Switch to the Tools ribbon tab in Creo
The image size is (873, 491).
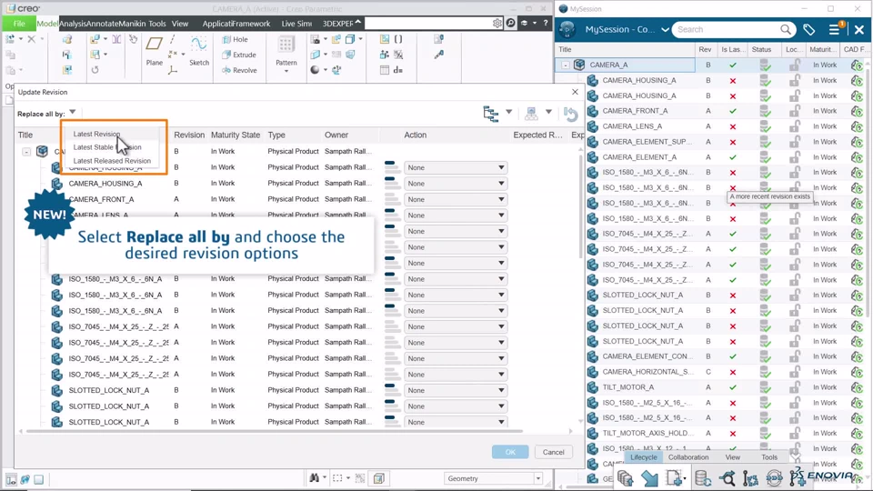coord(157,24)
